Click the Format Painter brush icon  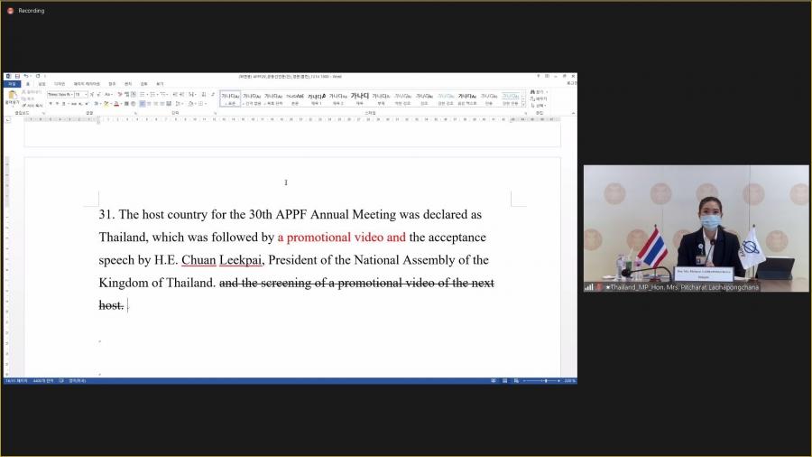23,106
